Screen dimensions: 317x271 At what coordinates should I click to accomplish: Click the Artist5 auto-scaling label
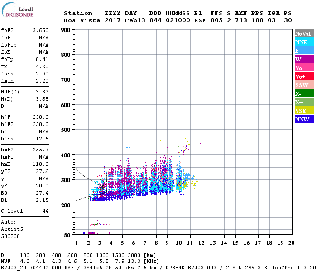click(12, 229)
